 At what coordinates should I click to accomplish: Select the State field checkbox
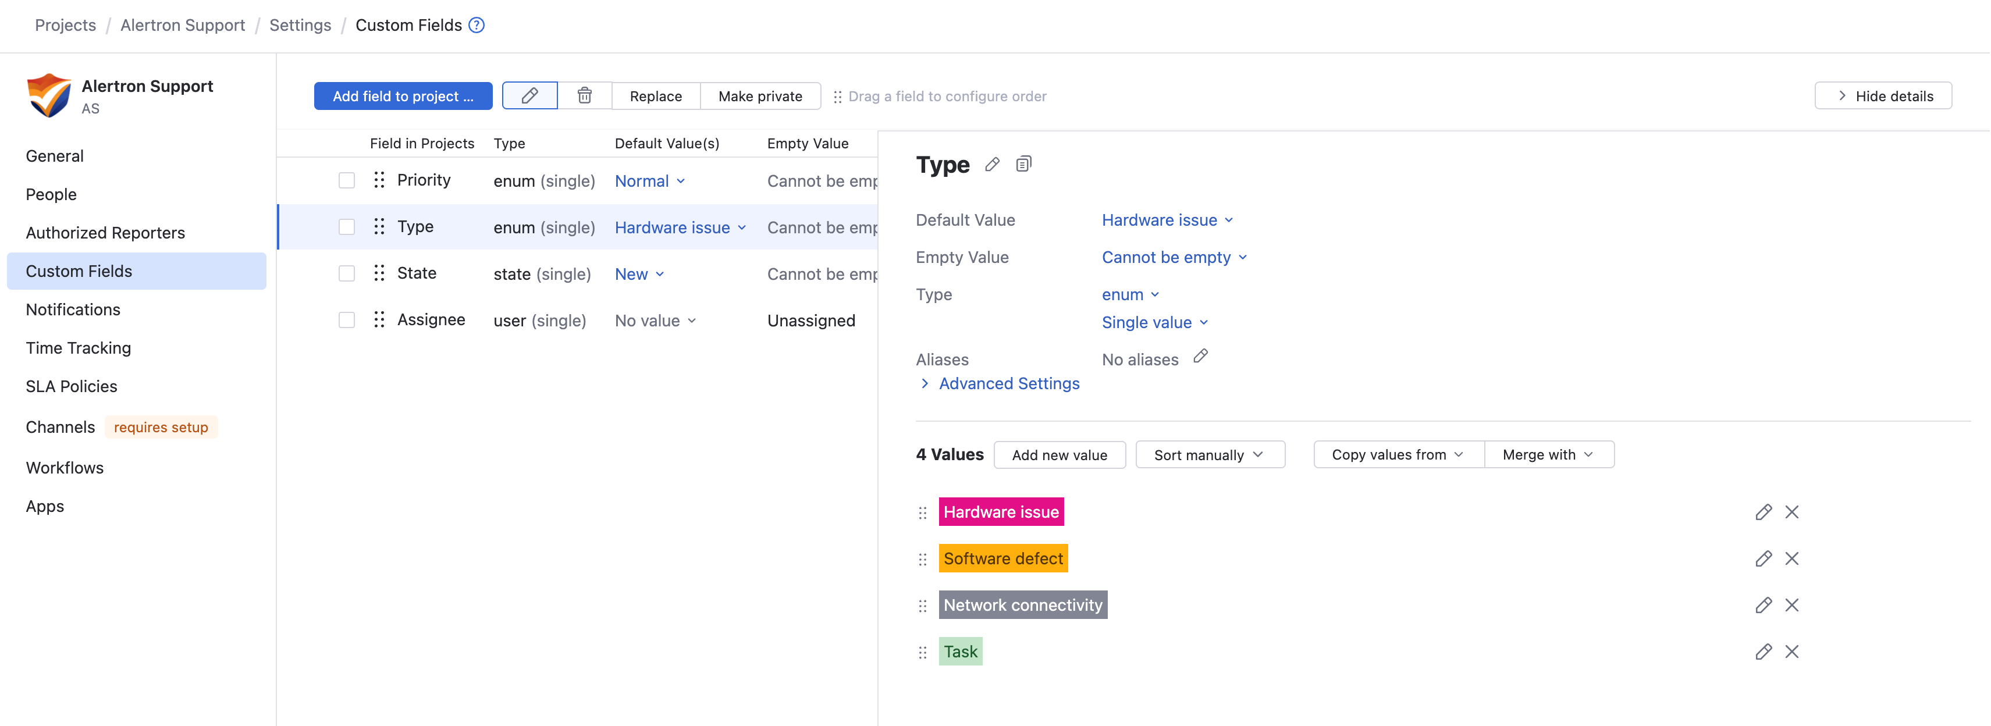coord(346,273)
